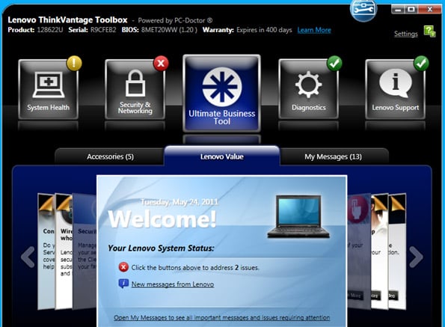Click the laptop image in Welcome panel
445x327 pixels.
[x=298, y=216]
